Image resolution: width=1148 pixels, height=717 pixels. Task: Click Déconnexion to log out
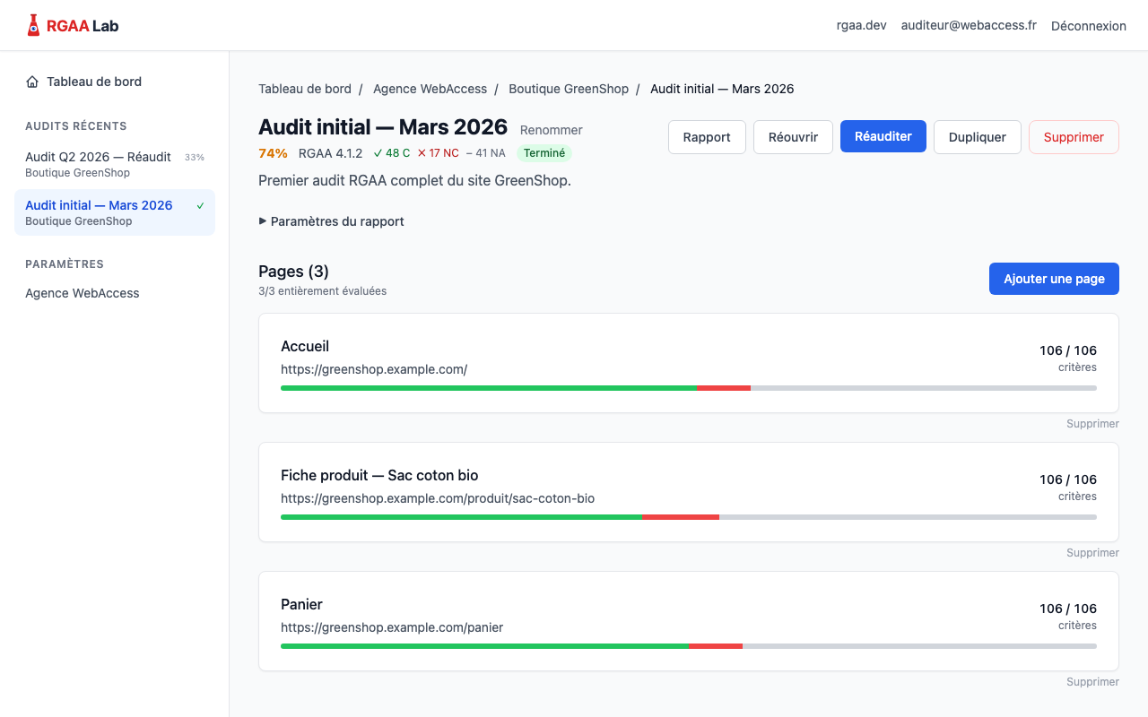(x=1088, y=26)
